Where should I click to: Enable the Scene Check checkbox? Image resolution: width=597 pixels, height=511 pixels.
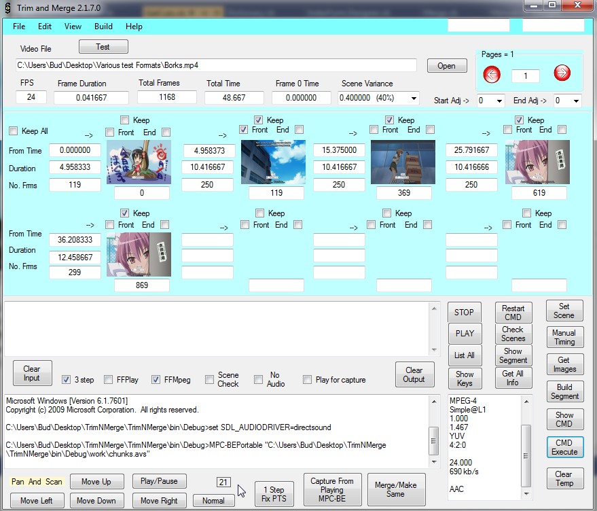[x=209, y=380]
